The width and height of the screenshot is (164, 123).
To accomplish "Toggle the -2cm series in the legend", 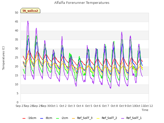I will 62,118.
